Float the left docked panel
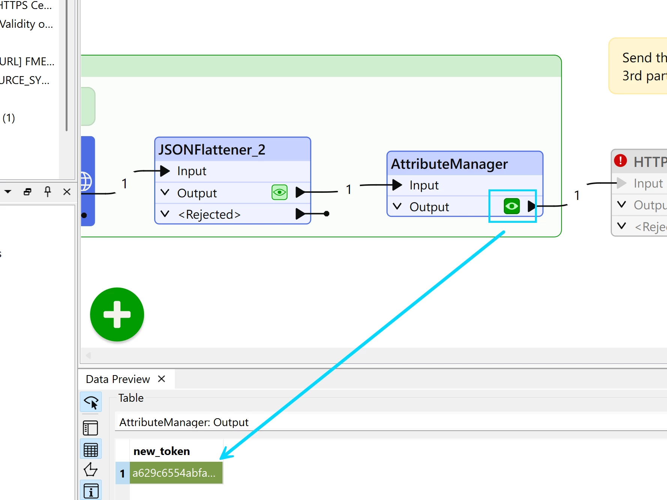The height and width of the screenshot is (500, 667). (x=27, y=192)
